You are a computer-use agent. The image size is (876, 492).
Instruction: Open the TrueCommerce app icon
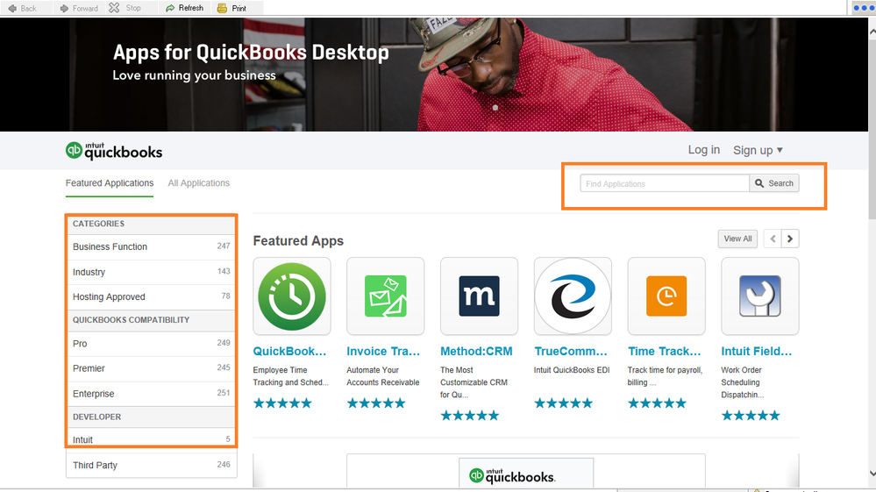(x=573, y=296)
